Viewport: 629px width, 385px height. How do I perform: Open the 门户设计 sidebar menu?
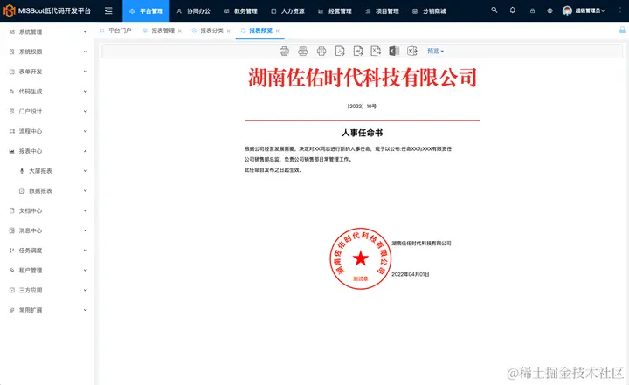coord(48,111)
